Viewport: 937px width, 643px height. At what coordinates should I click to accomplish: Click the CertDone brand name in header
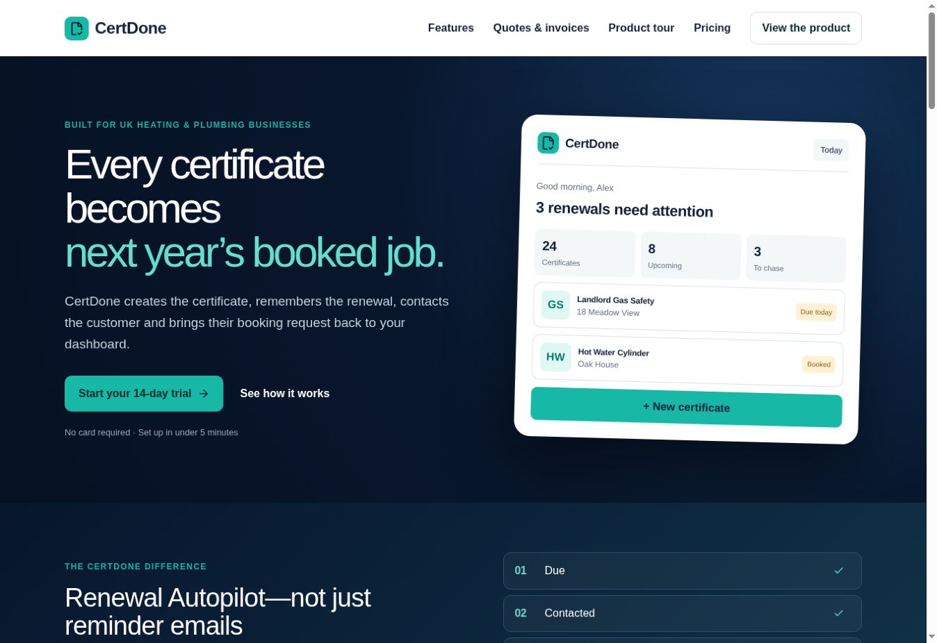[x=131, y=28]
